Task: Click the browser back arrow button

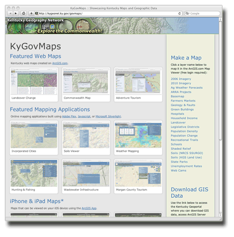Action: pyautogui.click(x=10, y=13)
